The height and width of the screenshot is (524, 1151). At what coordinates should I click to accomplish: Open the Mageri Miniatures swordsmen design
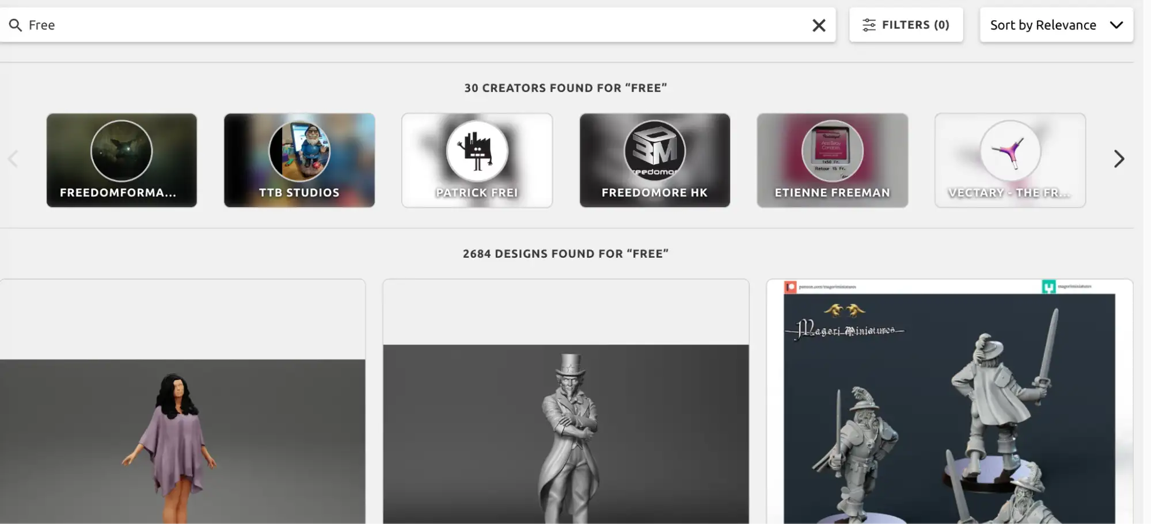(x=949, y=401)
